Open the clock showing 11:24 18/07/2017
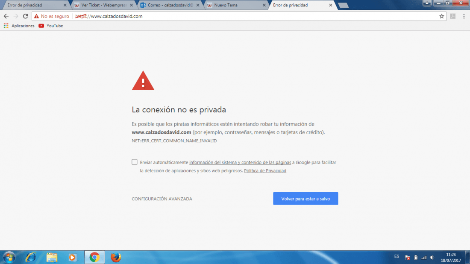 click(451, 258)
